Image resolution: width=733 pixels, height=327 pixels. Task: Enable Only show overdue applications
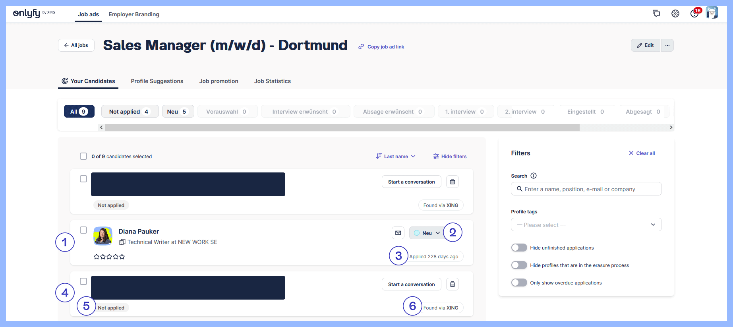click(519, 282)
